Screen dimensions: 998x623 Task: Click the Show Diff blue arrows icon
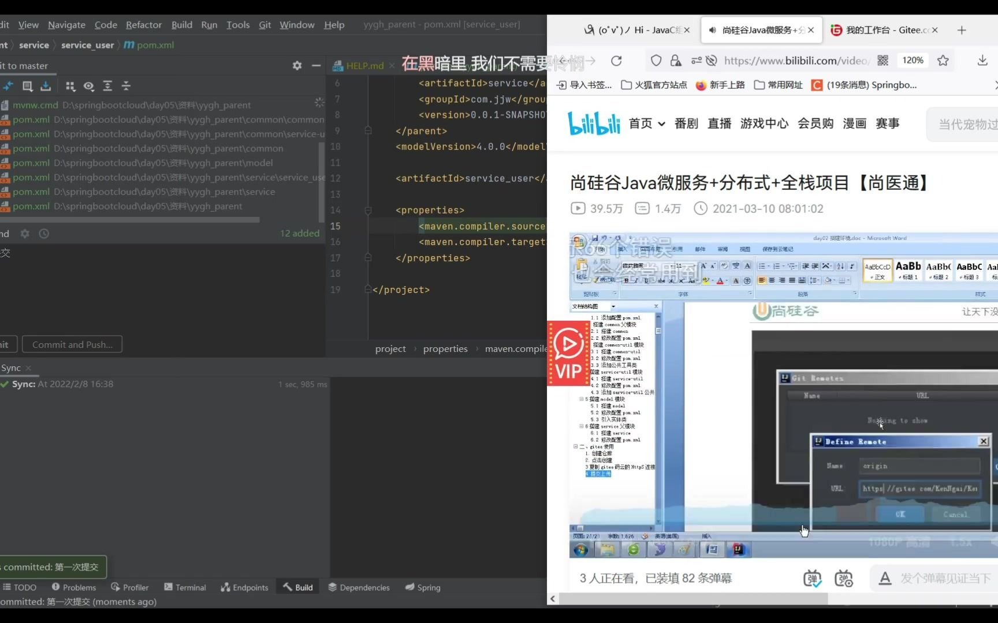click(x=8, y=86)
